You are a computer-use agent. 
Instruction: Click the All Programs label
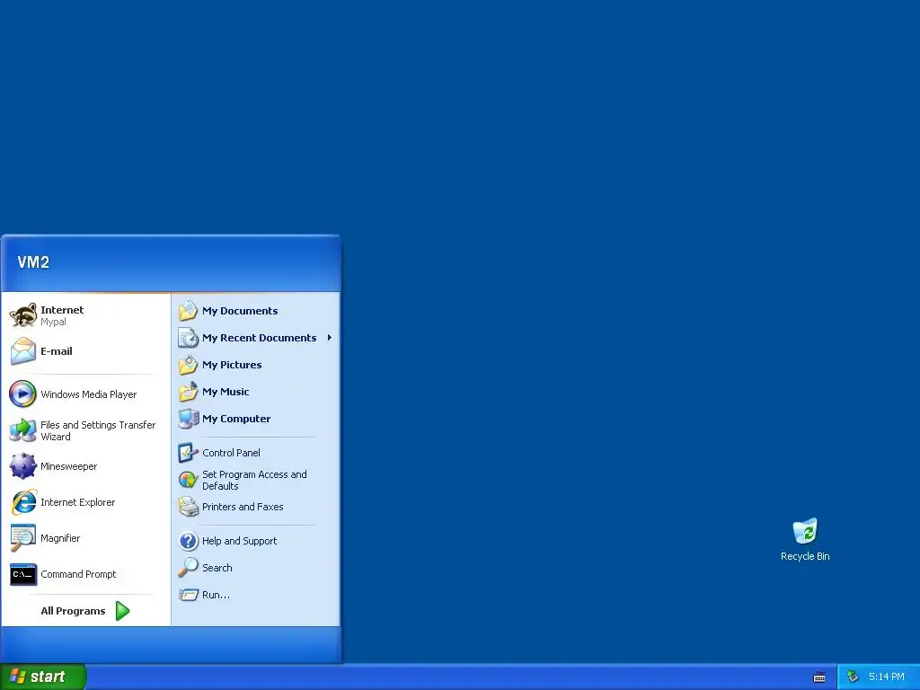tap(73, 611)
